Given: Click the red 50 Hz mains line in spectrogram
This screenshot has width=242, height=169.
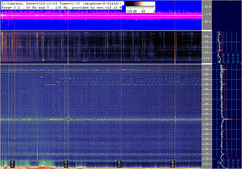Looking at the screenshot, I should [x=101, y=119].
